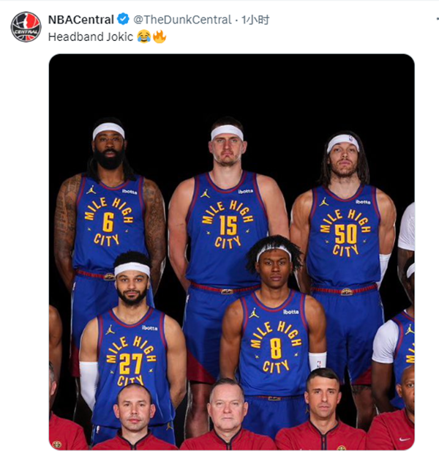Click the white headband on player 15
This screenshot has width=439, height=451.
(227, 132)
